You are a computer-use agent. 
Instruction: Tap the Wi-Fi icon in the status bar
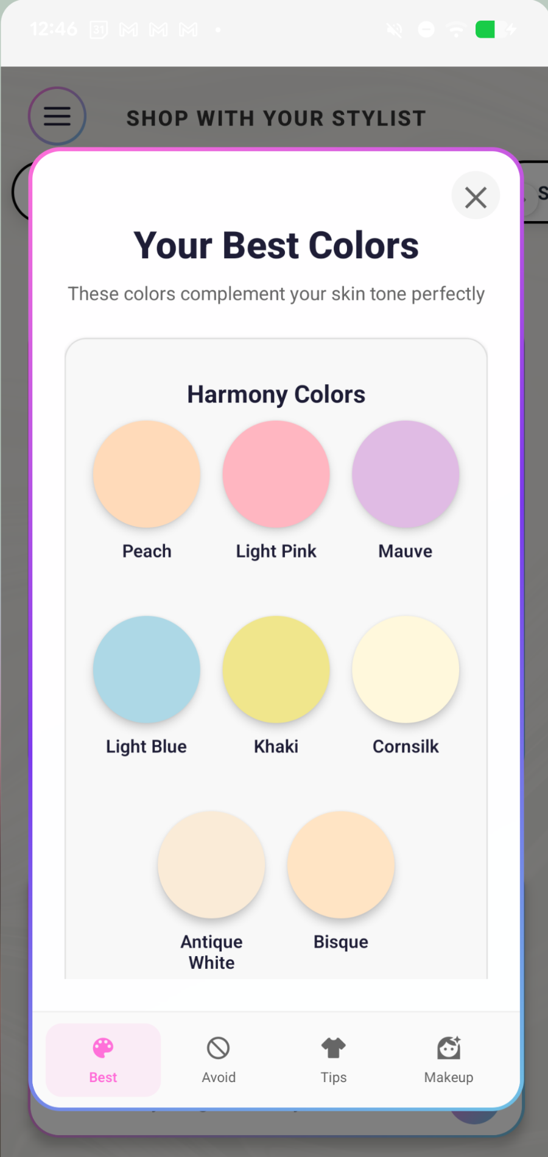coord(455,29)
